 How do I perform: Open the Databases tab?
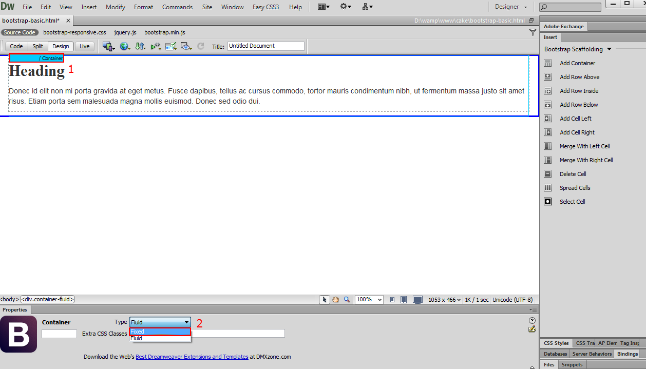[555, 354]
